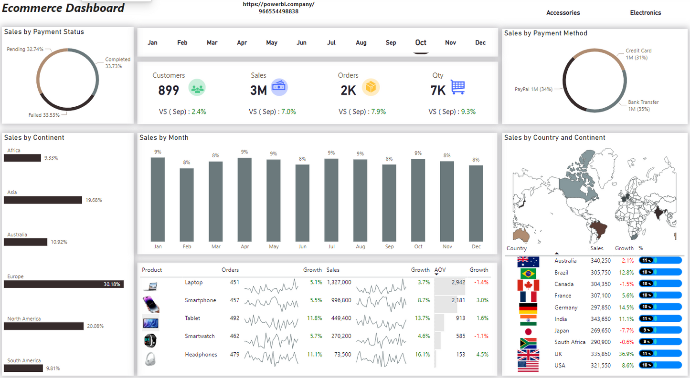The image size is (690, 378).
Task: Open the powerbi.company link
Action: (x=278, y=4)
